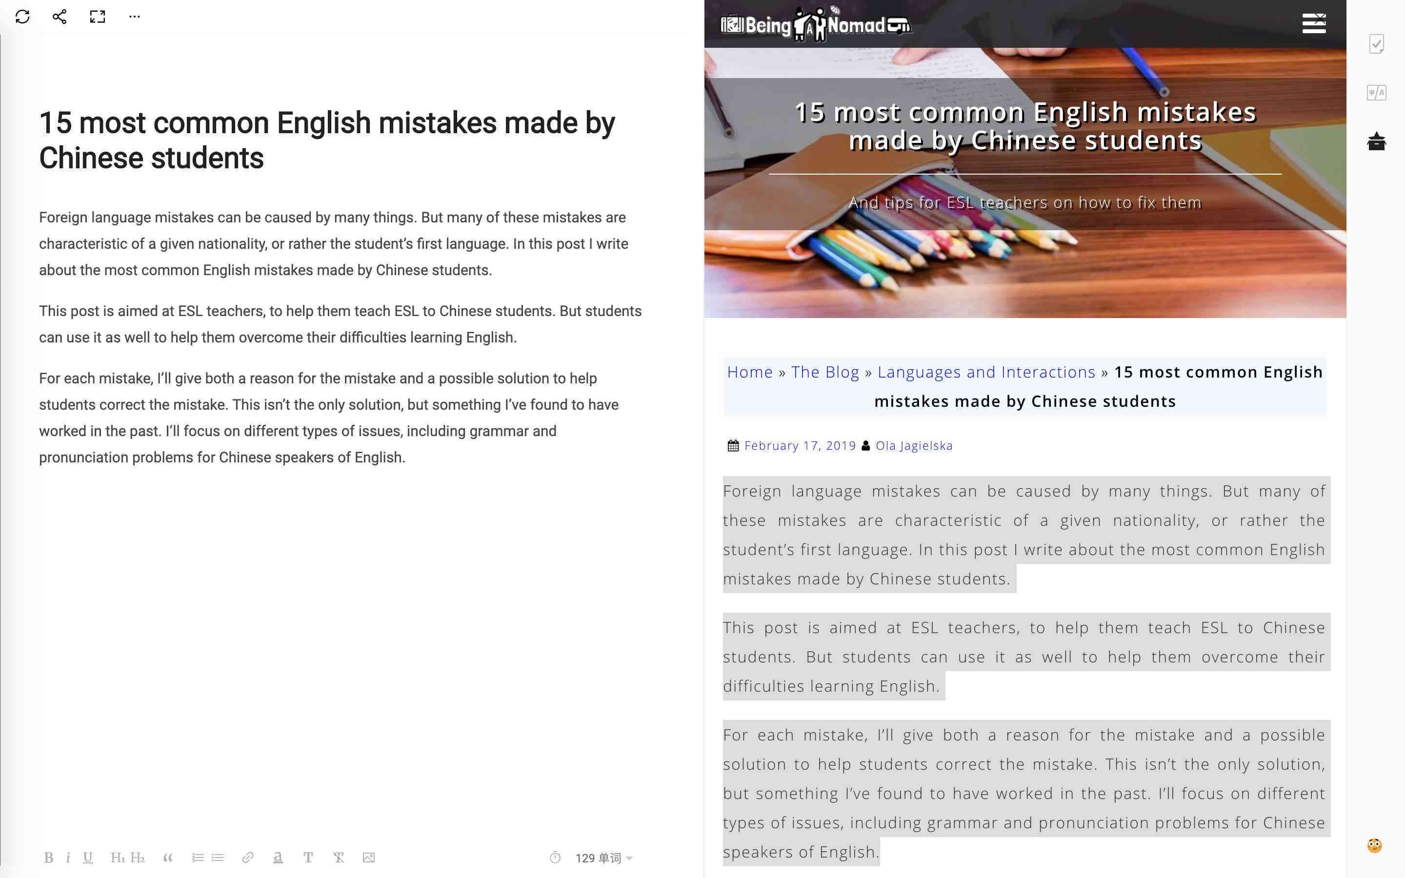Click the Languages and Interactions breadcrumb link
This screenshot has width=1405, height=878.
pyautogui.click(x=987, y=371)
